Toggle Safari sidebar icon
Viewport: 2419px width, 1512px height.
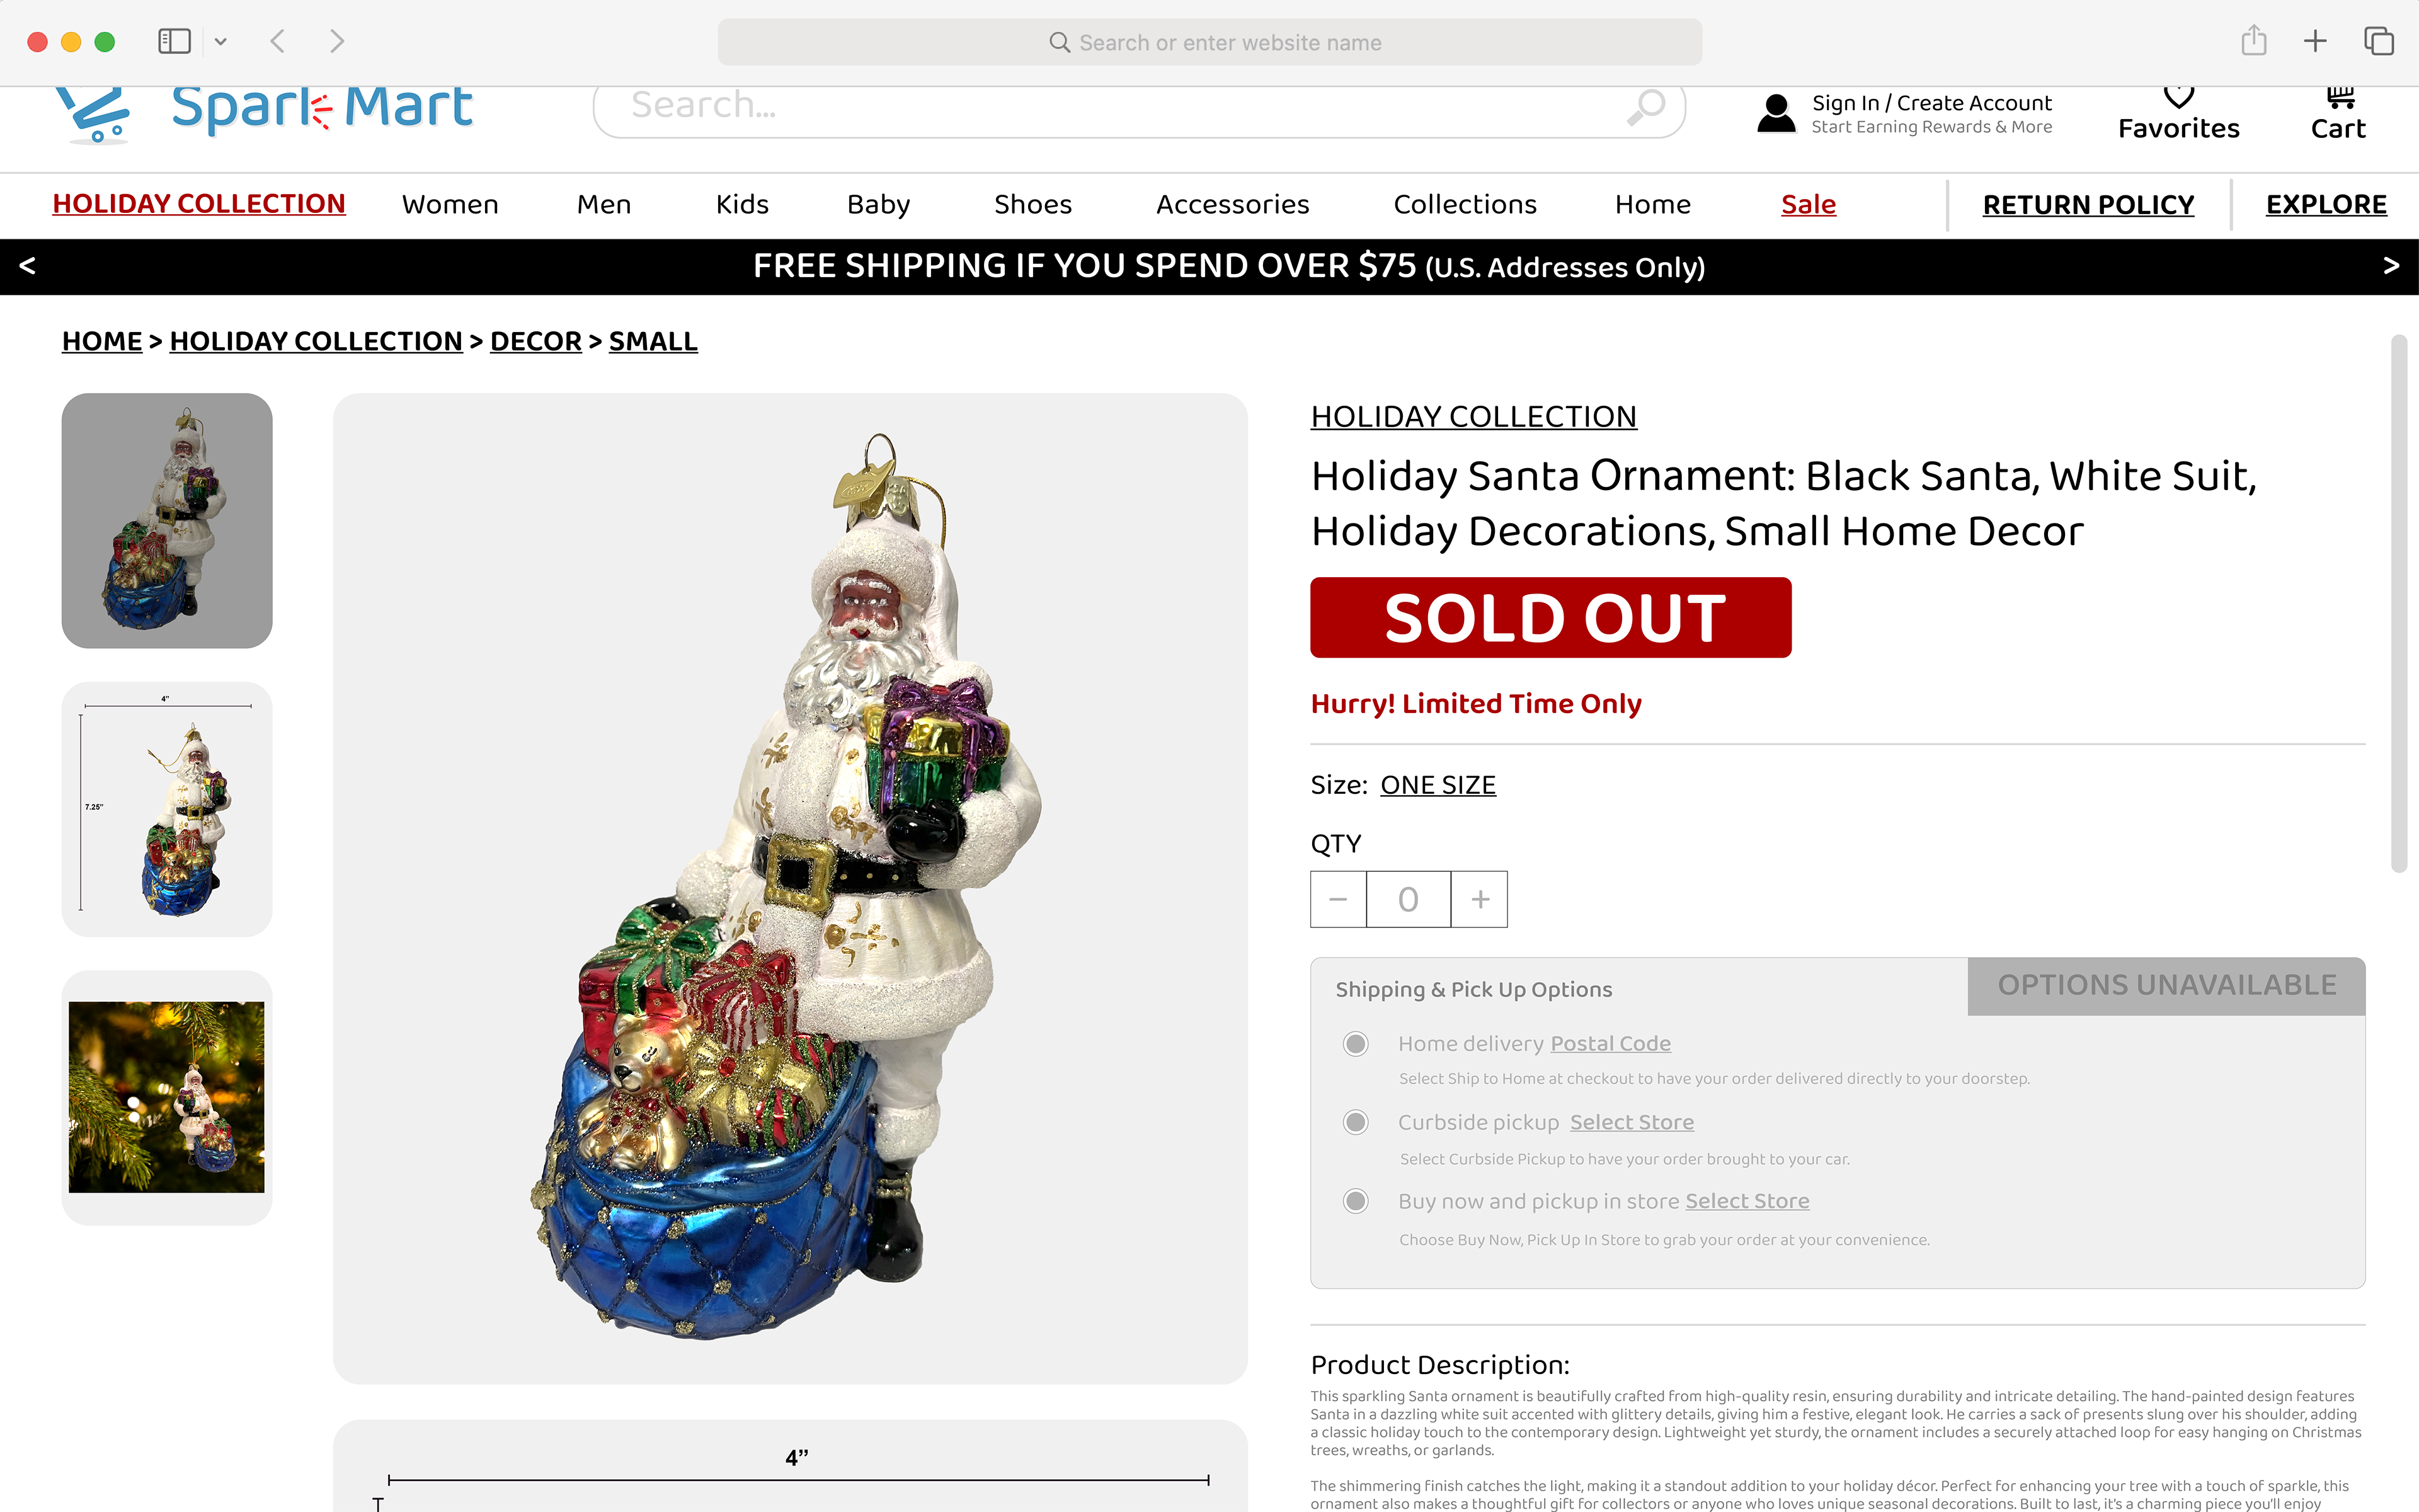174,41
